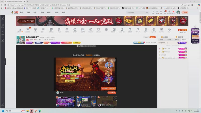Go to 赛事 in top navigation
This screenshot has width=201, height=113.
coord(42,12)
